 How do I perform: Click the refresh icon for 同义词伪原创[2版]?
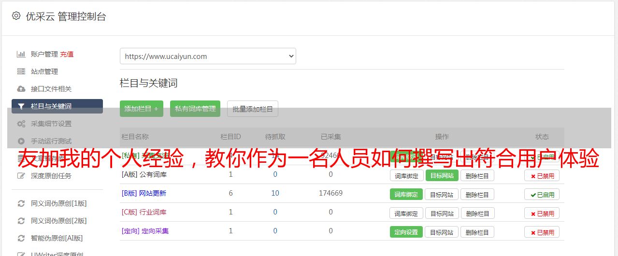[x=21, y=221]
